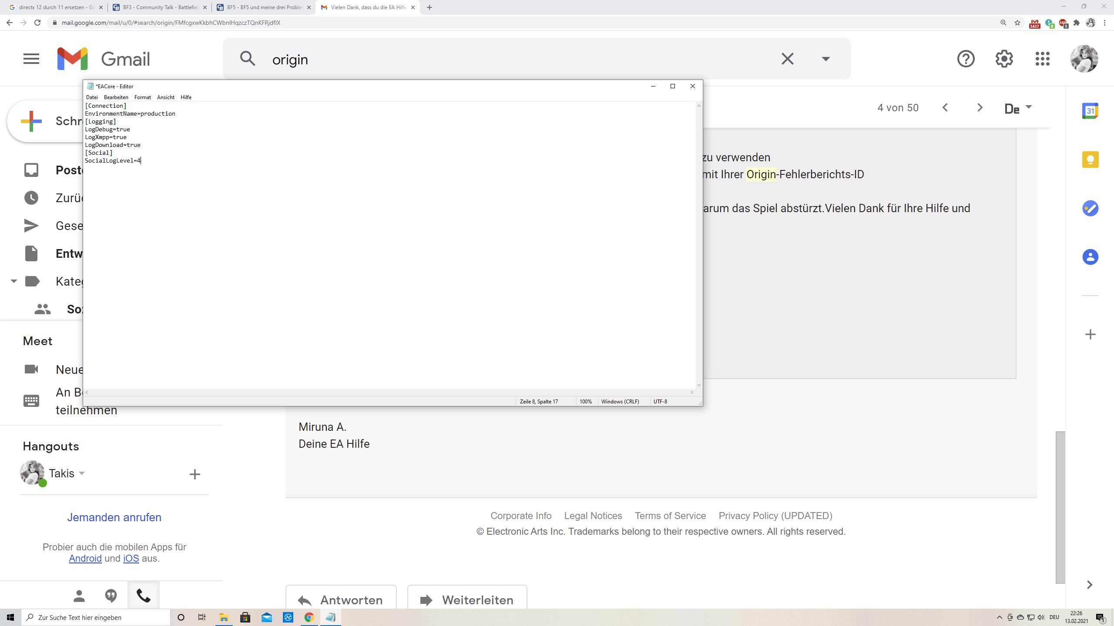
Task: Open Gmail settings gear icon
Action: (x=1004, y=59)
